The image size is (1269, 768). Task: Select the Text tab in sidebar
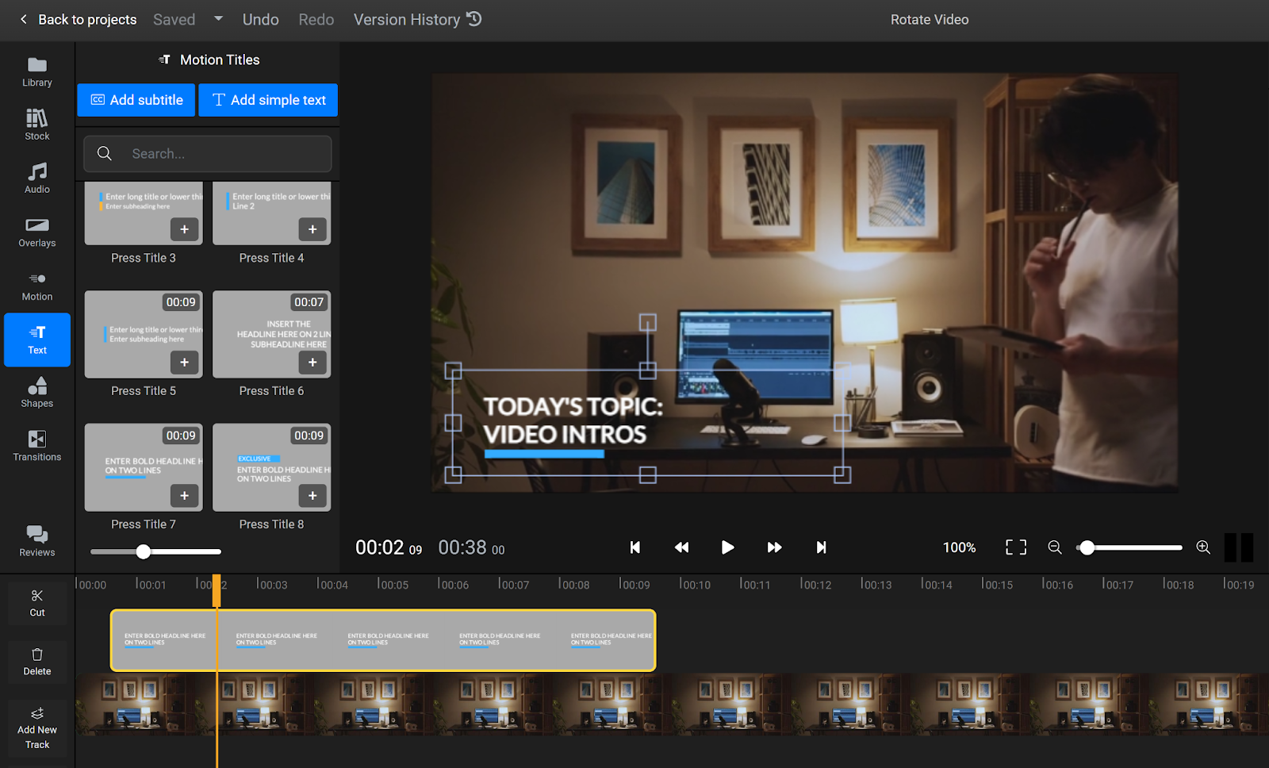click(x=37, y=340)
